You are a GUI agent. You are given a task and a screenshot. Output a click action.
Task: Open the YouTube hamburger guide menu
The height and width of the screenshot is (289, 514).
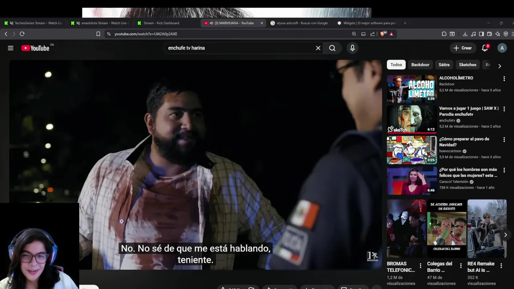tap(10, 48)
